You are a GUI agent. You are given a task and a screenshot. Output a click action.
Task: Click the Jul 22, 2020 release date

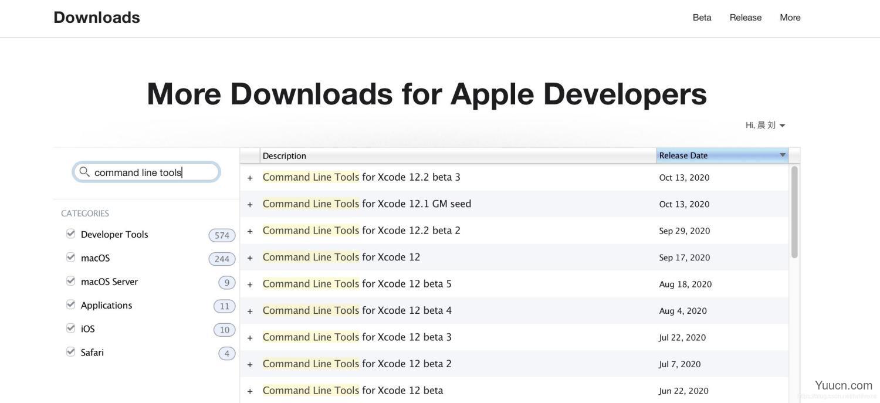682,338
